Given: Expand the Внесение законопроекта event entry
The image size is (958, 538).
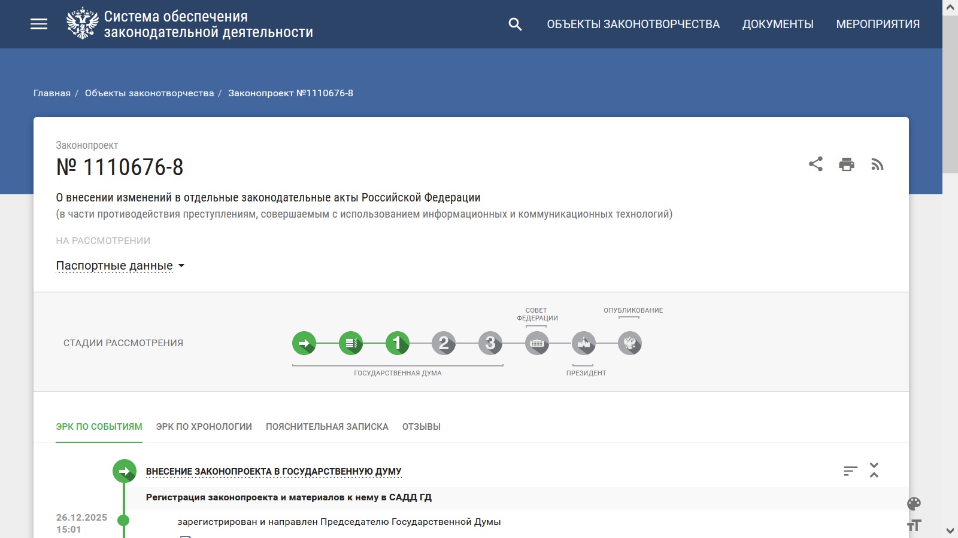Looking at the screenshot, I should [275, 471].
